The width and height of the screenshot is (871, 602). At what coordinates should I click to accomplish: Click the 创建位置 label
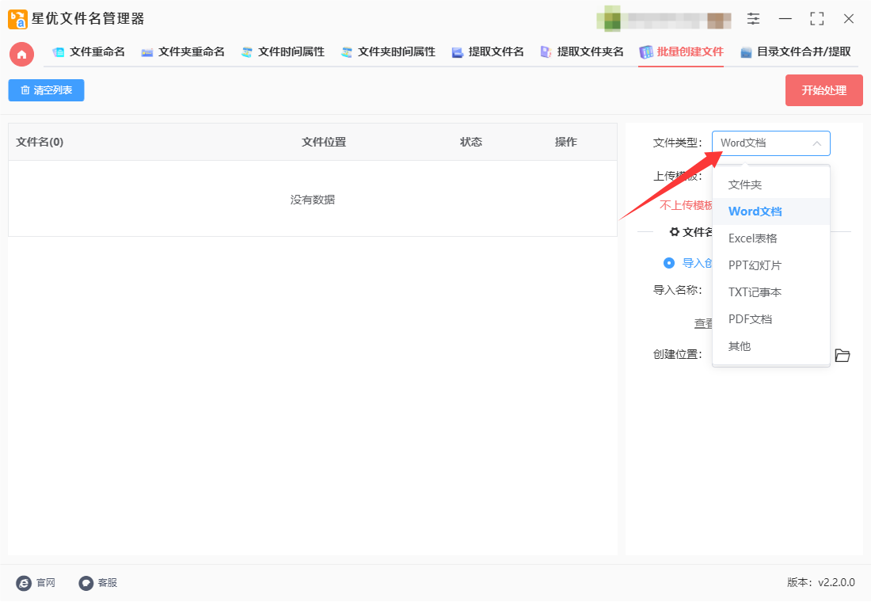tap(677, 355)
